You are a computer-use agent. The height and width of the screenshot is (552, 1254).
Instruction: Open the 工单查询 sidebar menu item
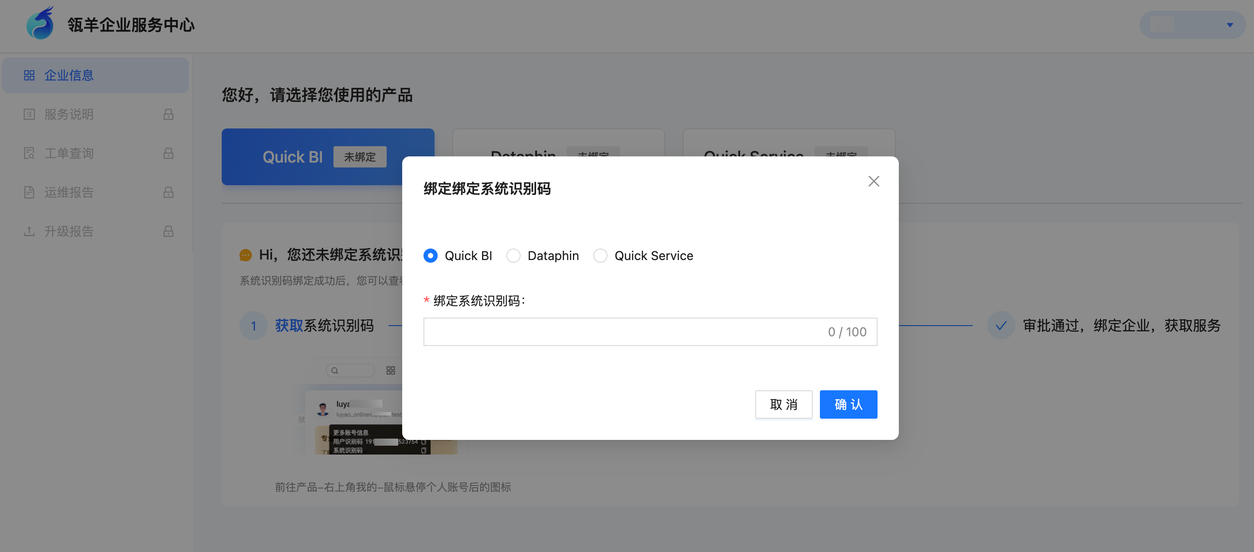(69, 153)
